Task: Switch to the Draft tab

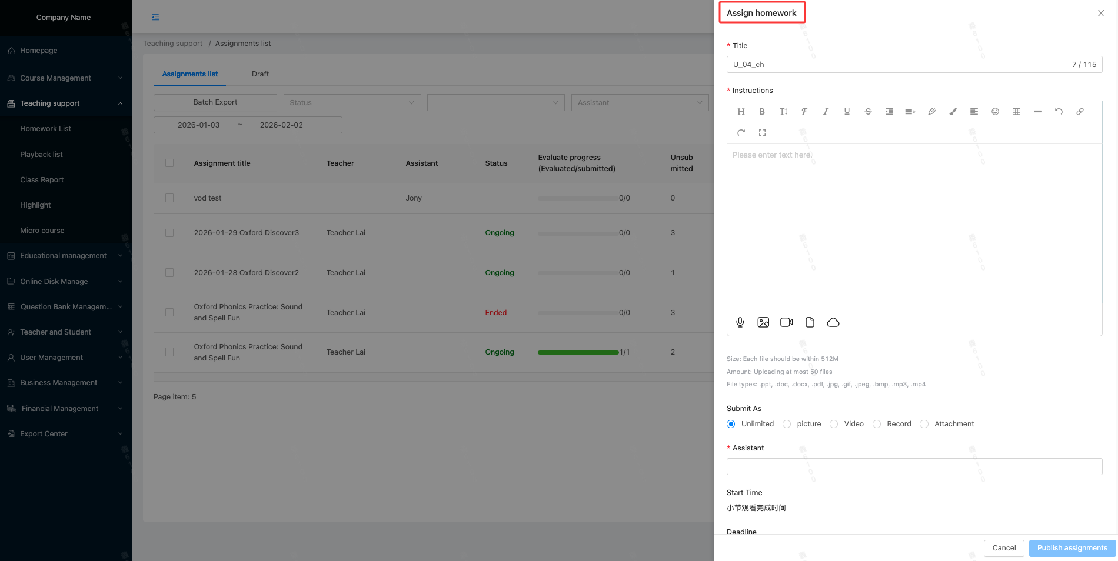Action: [260, 74]
